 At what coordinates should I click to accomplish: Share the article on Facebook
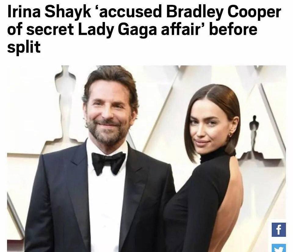coord(279,230)
